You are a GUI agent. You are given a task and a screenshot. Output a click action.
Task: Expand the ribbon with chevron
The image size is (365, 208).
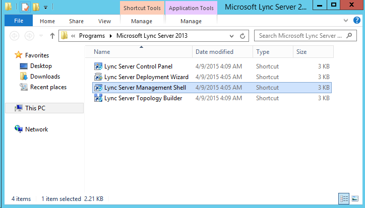[346, 21]
